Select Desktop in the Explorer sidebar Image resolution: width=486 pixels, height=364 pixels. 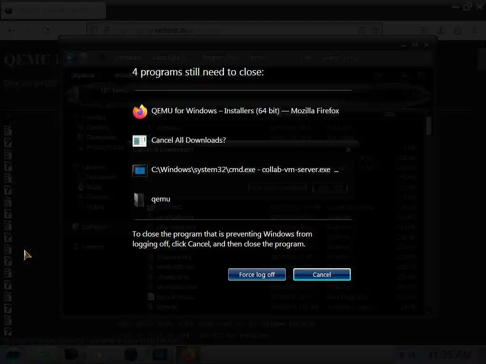pyautogui.click(x=98, y=127)
